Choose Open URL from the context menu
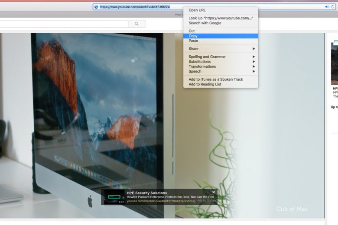 pyautogui.click(x=197, y=10)
